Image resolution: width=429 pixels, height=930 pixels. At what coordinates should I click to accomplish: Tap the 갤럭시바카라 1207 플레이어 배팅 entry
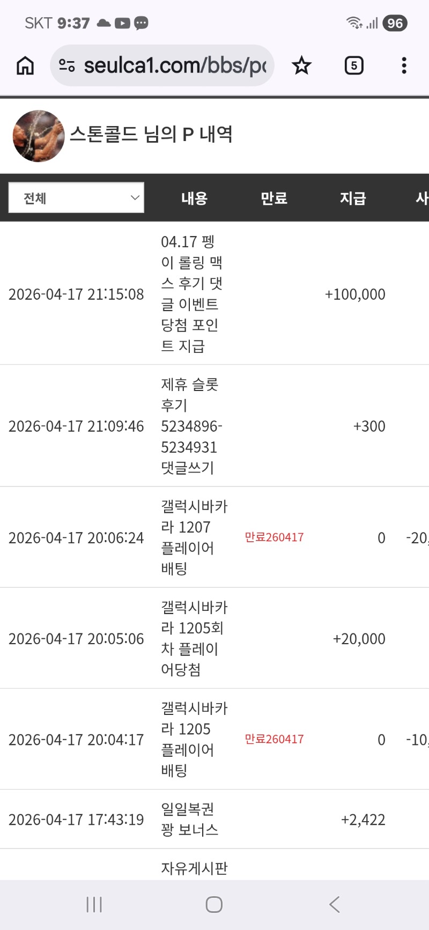[x=194, y=537]
